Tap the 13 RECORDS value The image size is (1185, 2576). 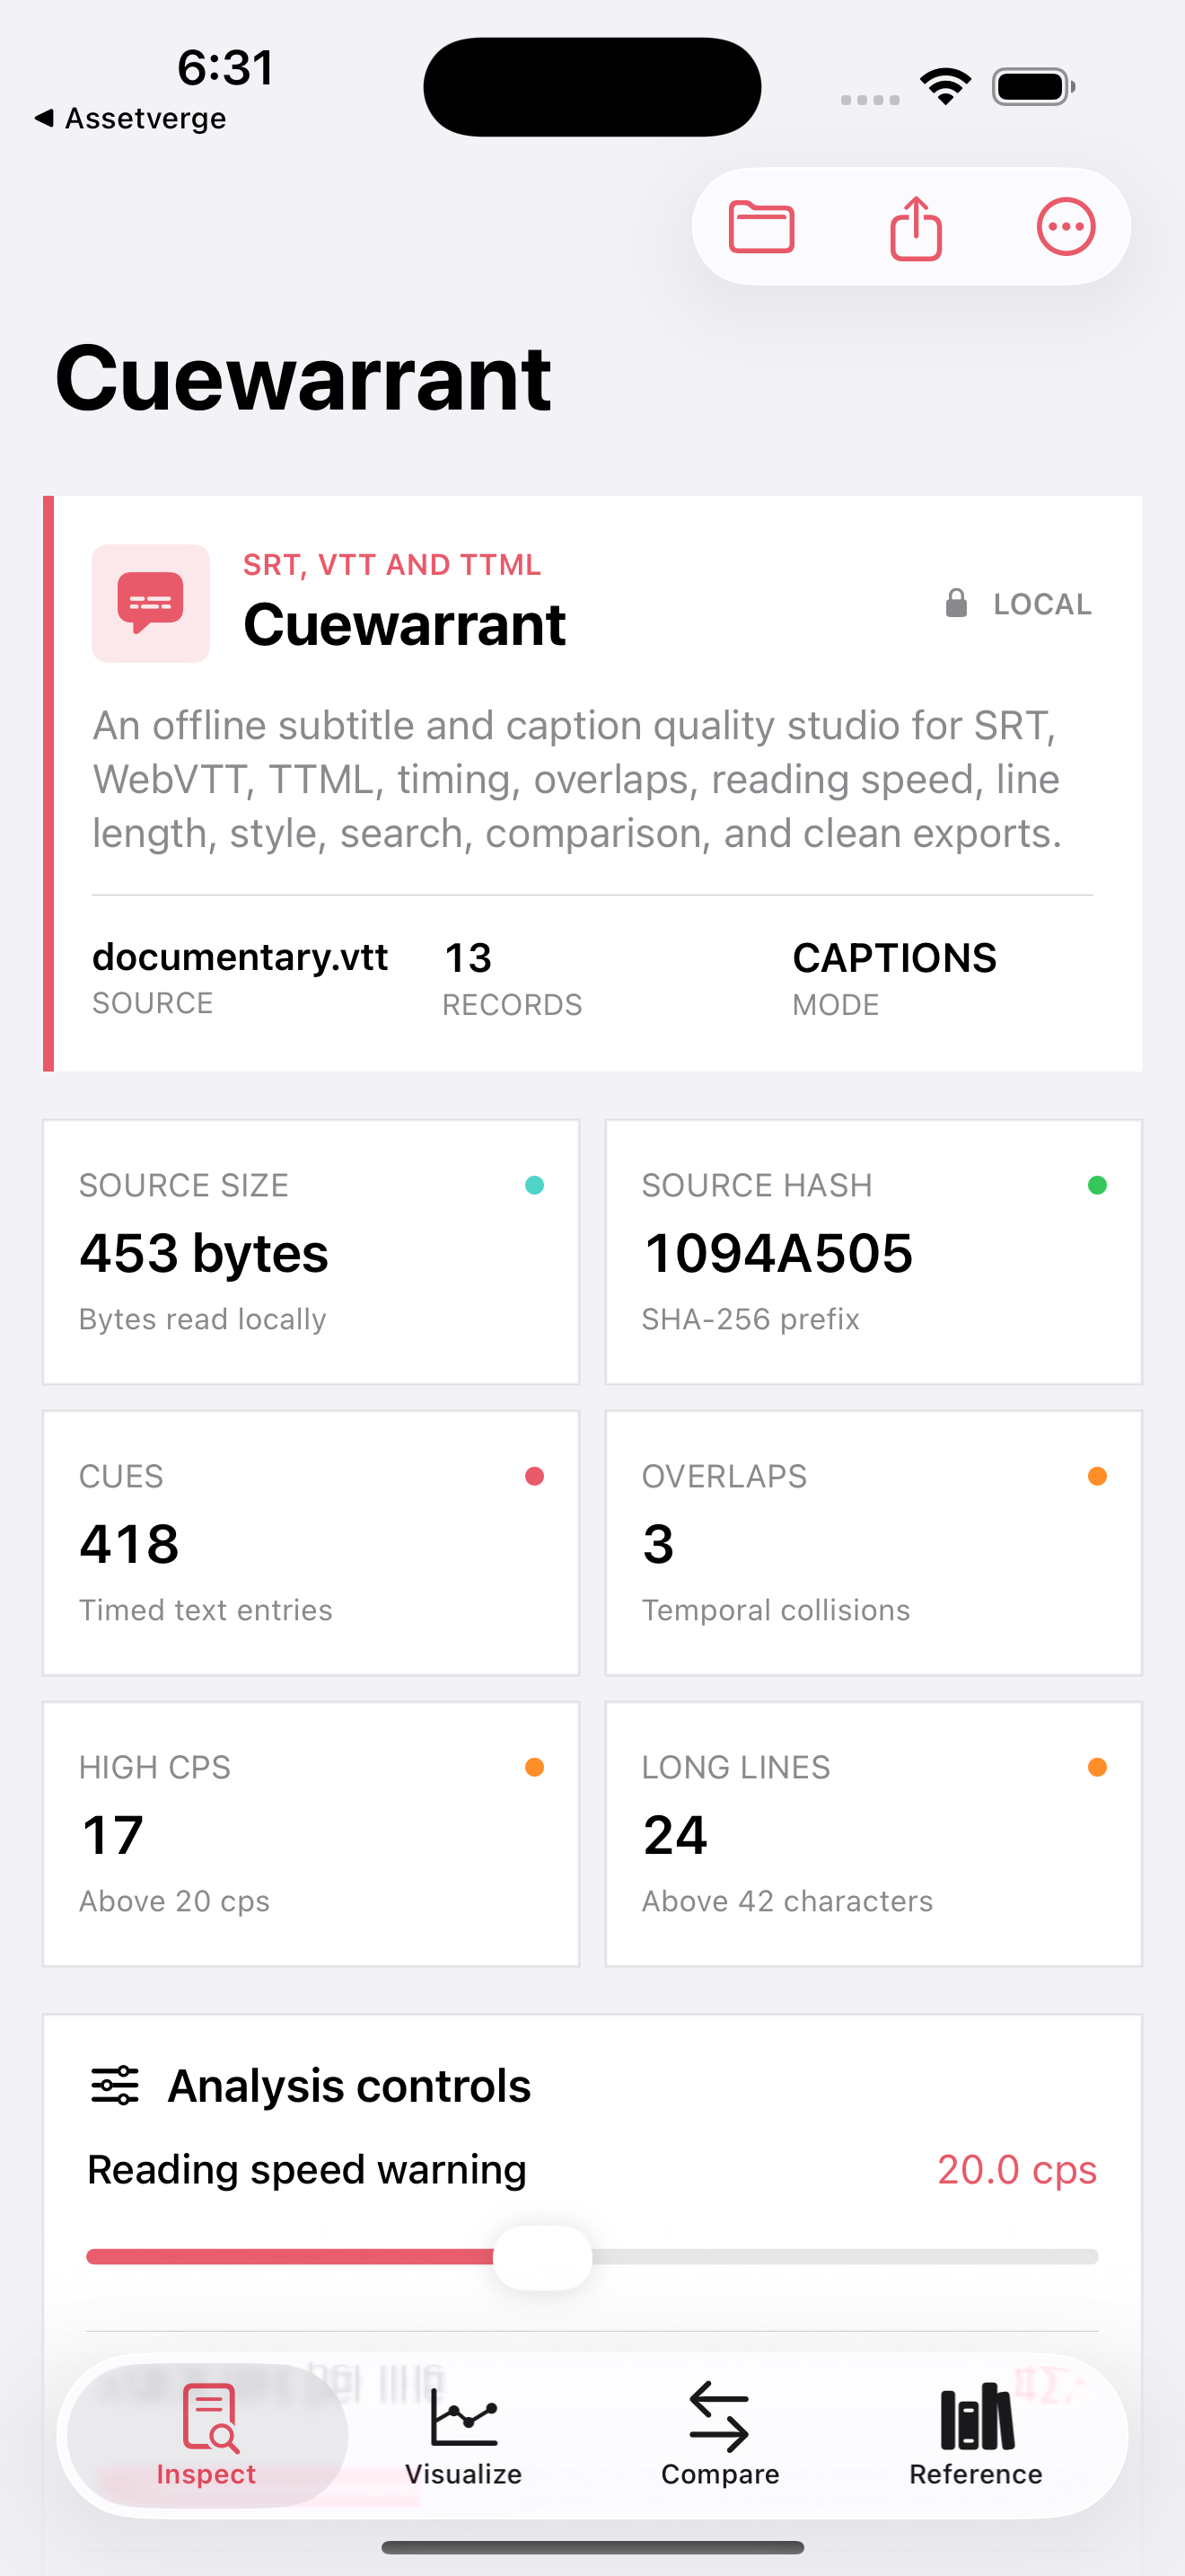[468, 958]
